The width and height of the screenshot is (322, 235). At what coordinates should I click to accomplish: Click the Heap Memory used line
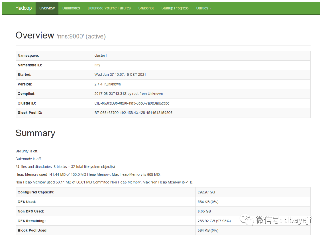click(88, 175)
